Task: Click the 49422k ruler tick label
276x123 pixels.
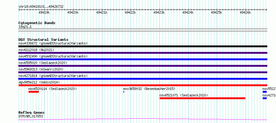Action: coord(130,12)
